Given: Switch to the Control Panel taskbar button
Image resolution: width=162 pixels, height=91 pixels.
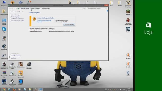Looking at the screenshot, I should pos(40,89).
